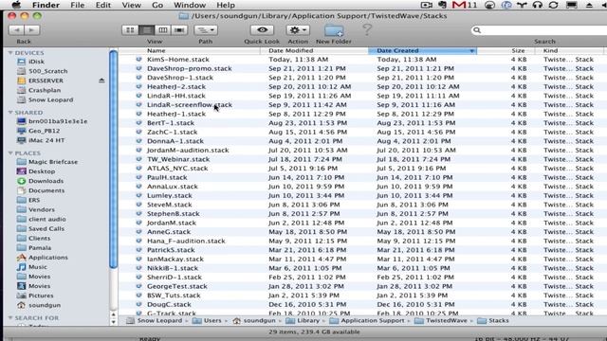The height and width of the screenshot is (341, 607).
Task: Go back with the Back arrow button
Action: (x=16, y=29)
